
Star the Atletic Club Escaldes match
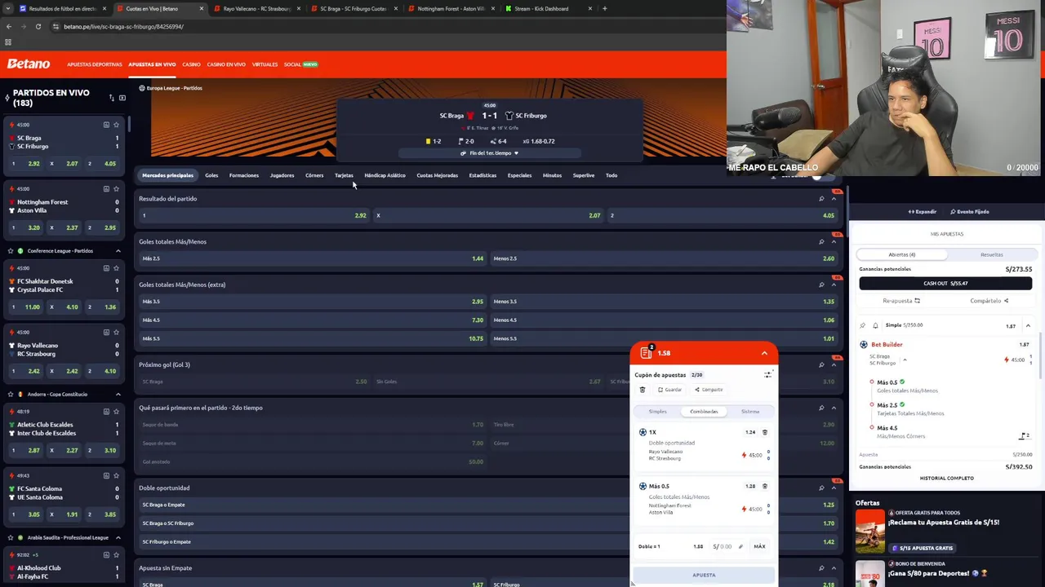(x=117, y=412)
